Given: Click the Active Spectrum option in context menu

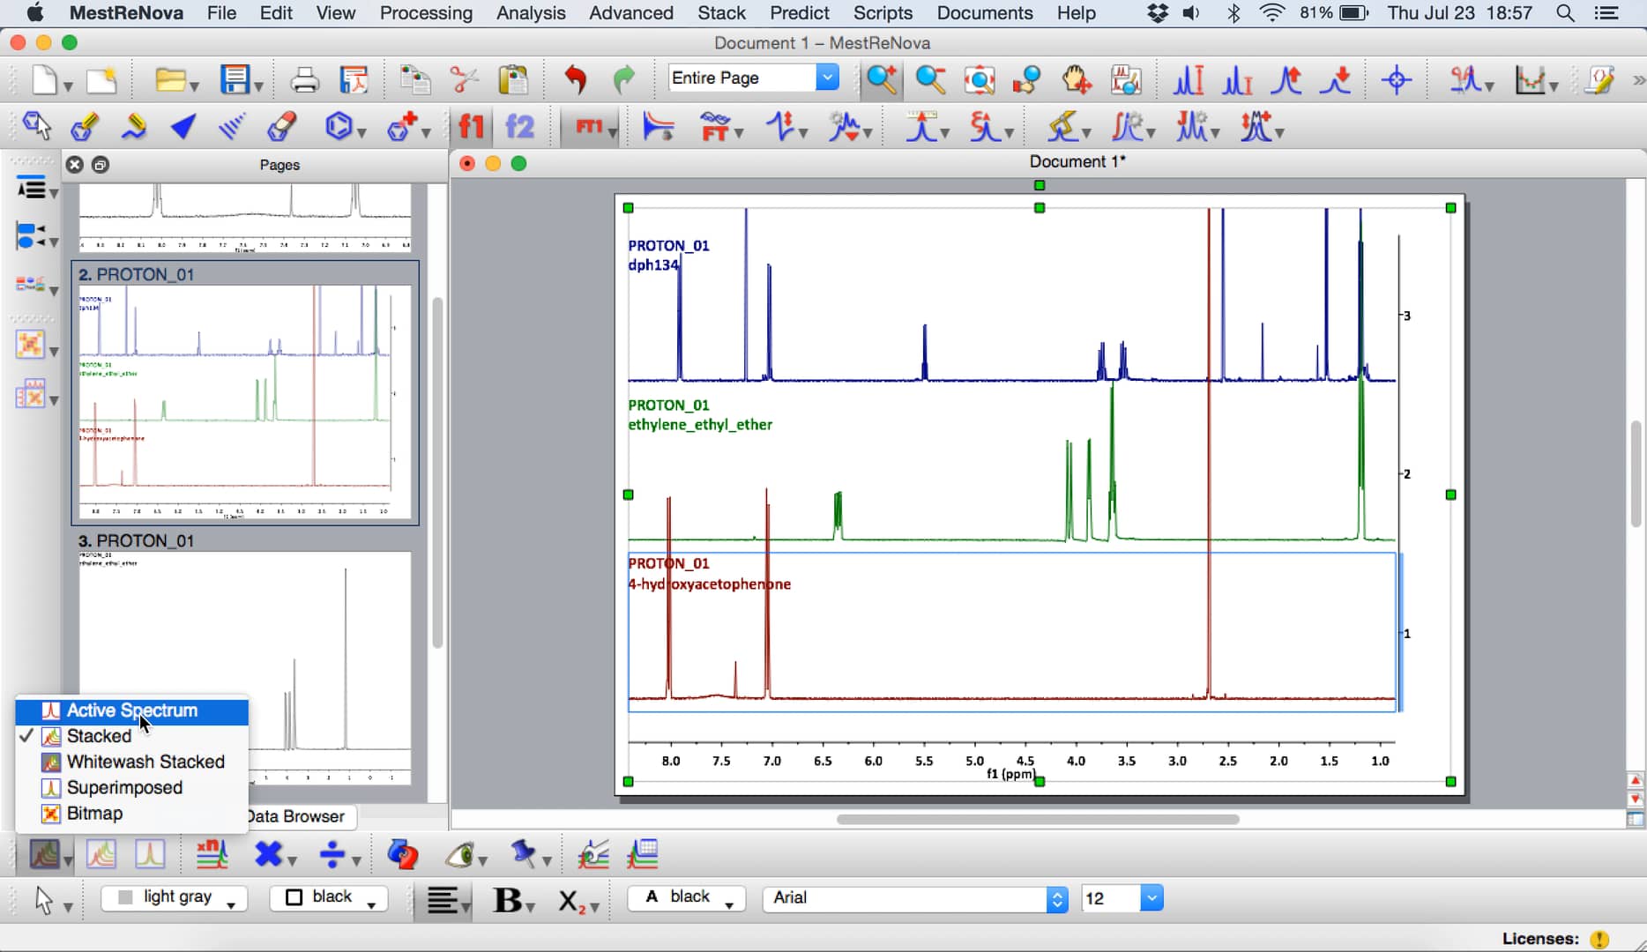Looking at the screenshot, I should point(132,710).
